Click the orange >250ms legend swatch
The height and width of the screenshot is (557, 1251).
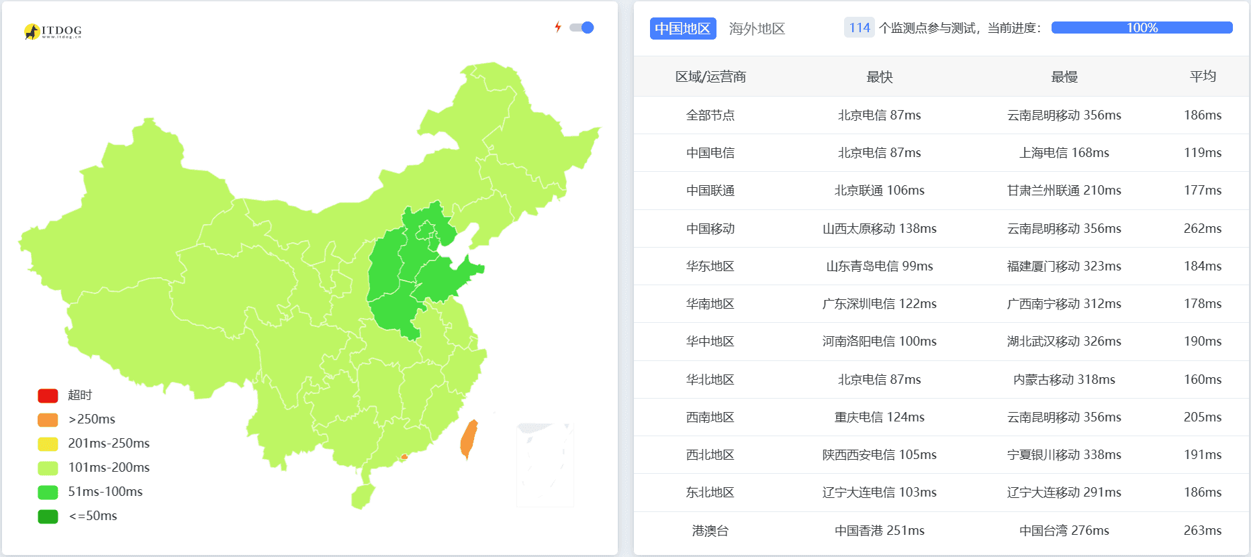pyautogui.click(x=48, y=419)
